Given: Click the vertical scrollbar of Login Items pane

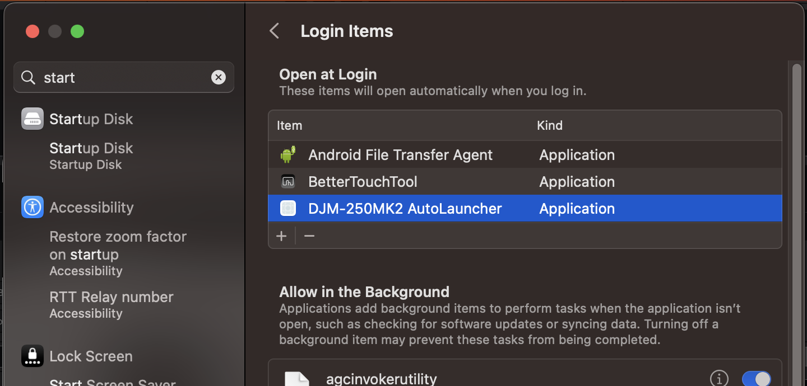Looking at the screenshot, I should click(x=796, y=224).
